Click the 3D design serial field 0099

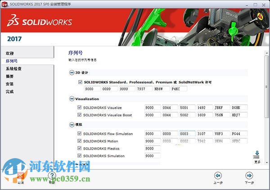(x=110, y=89)
